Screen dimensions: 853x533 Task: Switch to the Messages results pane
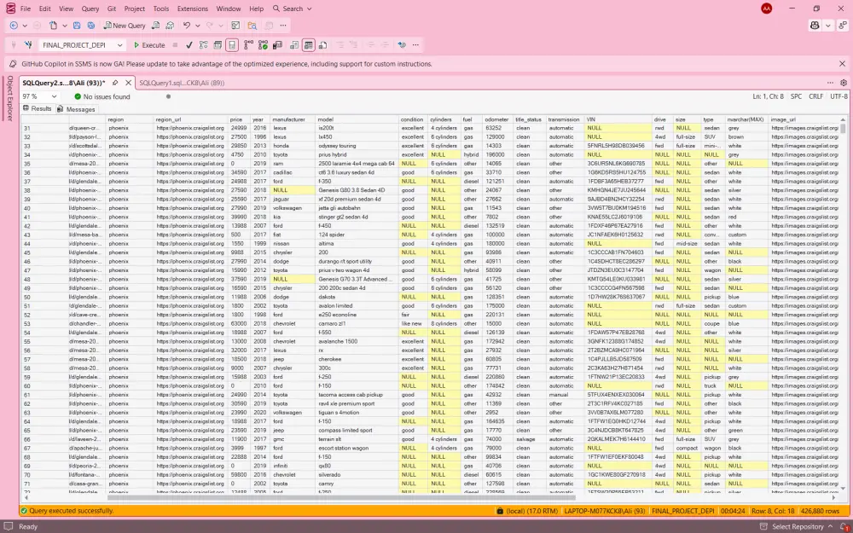78,108
